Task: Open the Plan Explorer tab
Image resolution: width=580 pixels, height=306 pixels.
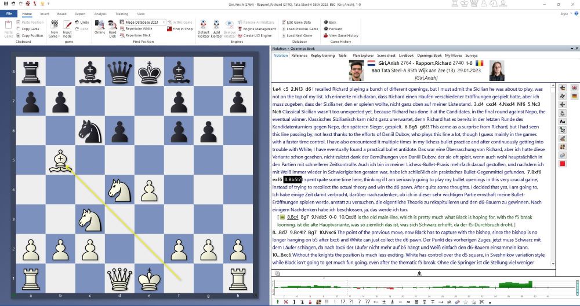Action: pyautogui.click(x=363, y=56)
